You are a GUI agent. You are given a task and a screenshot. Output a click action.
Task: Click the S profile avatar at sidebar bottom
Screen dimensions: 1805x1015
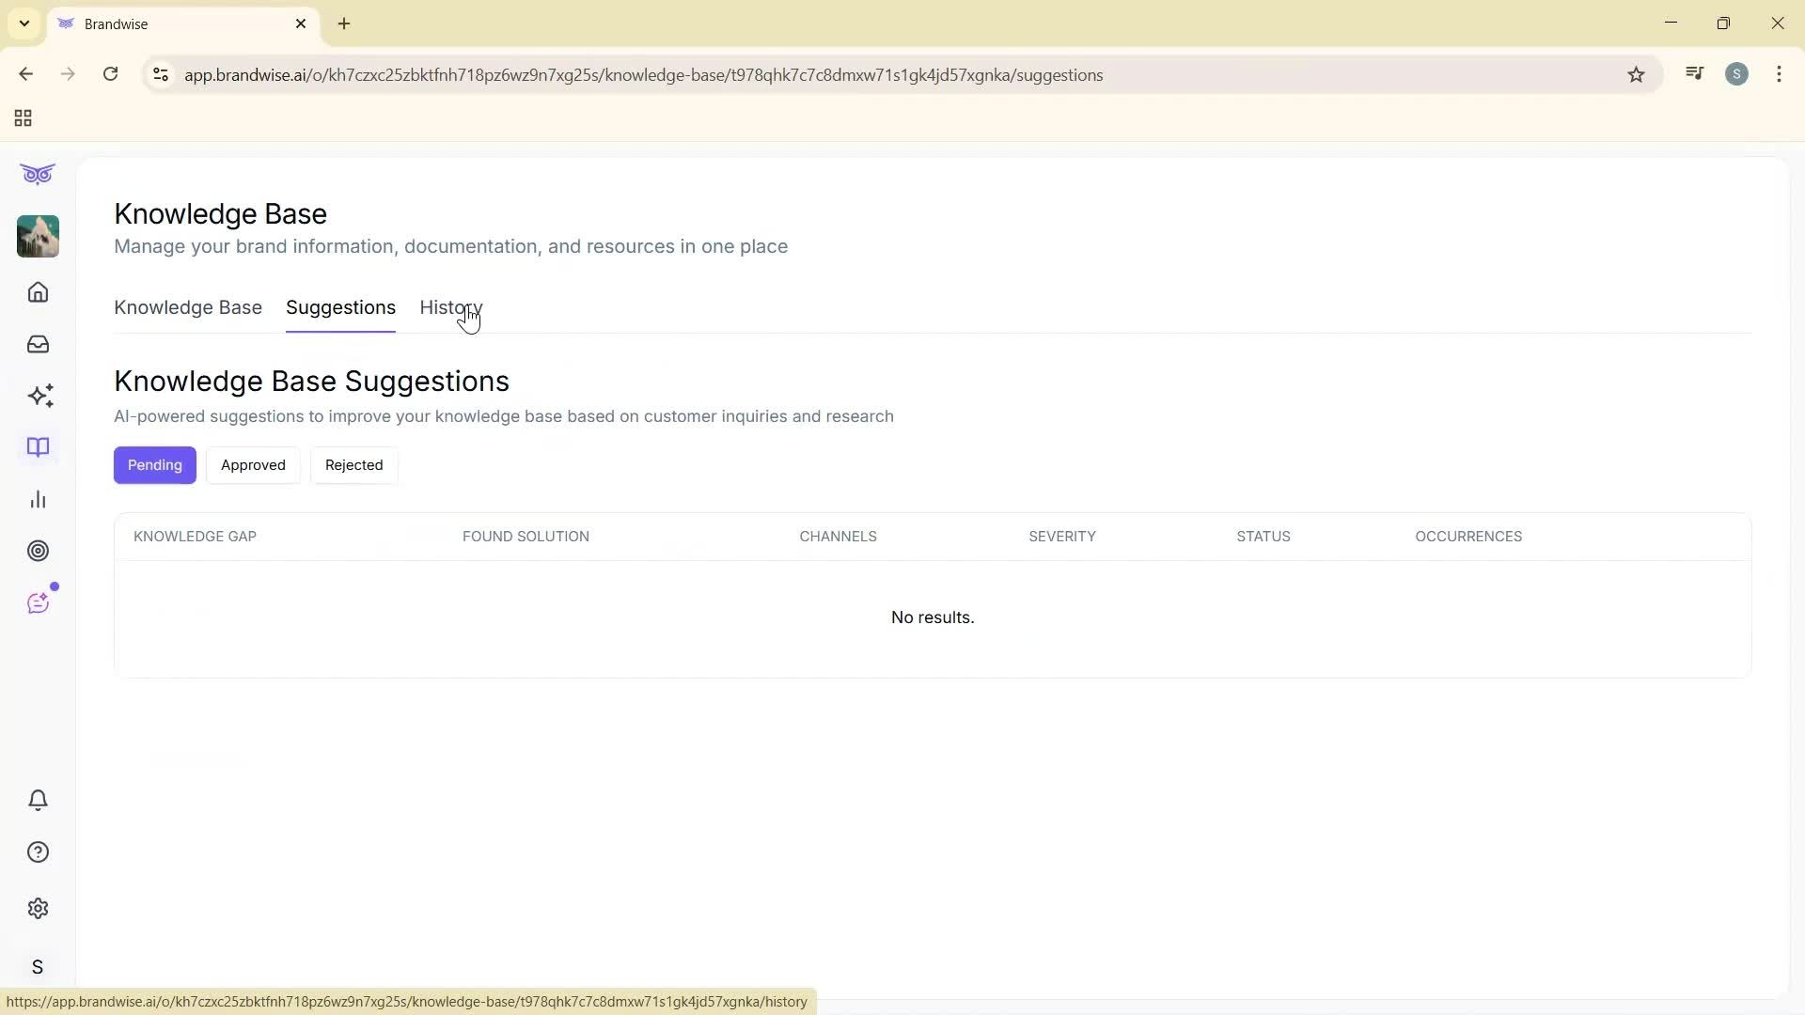[38, 966]
